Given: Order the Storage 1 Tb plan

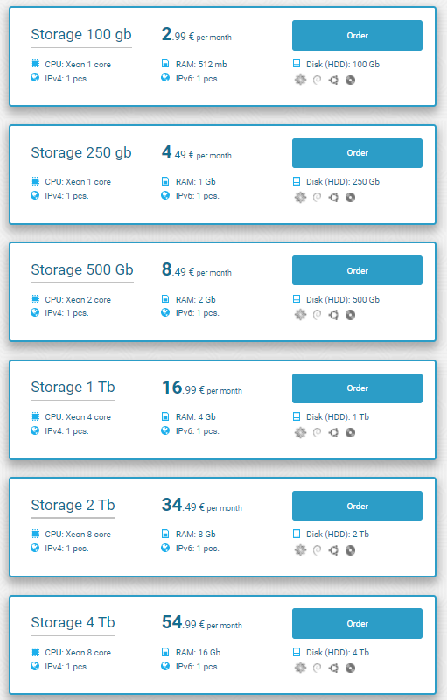Looking at the screenshot, I should (357, 388).
